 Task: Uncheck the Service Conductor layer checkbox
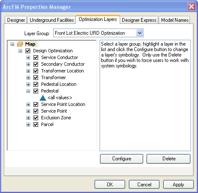tap(36, 57)
